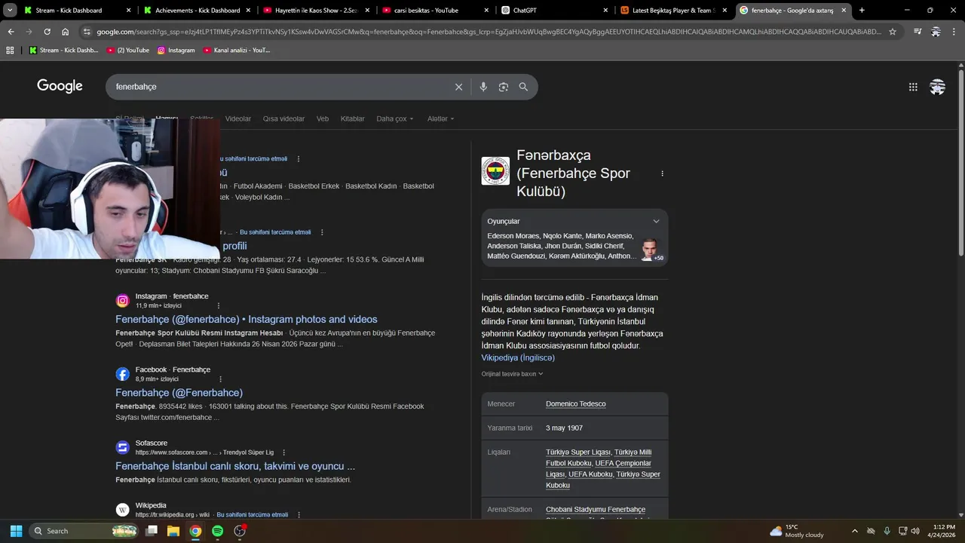The image size is (965, 543).
Task: Click the address bar URL
Action: click(489, 32)
